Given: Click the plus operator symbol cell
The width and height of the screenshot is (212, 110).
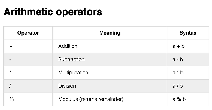Looking at the screenshot, I should tap(28, 46).
